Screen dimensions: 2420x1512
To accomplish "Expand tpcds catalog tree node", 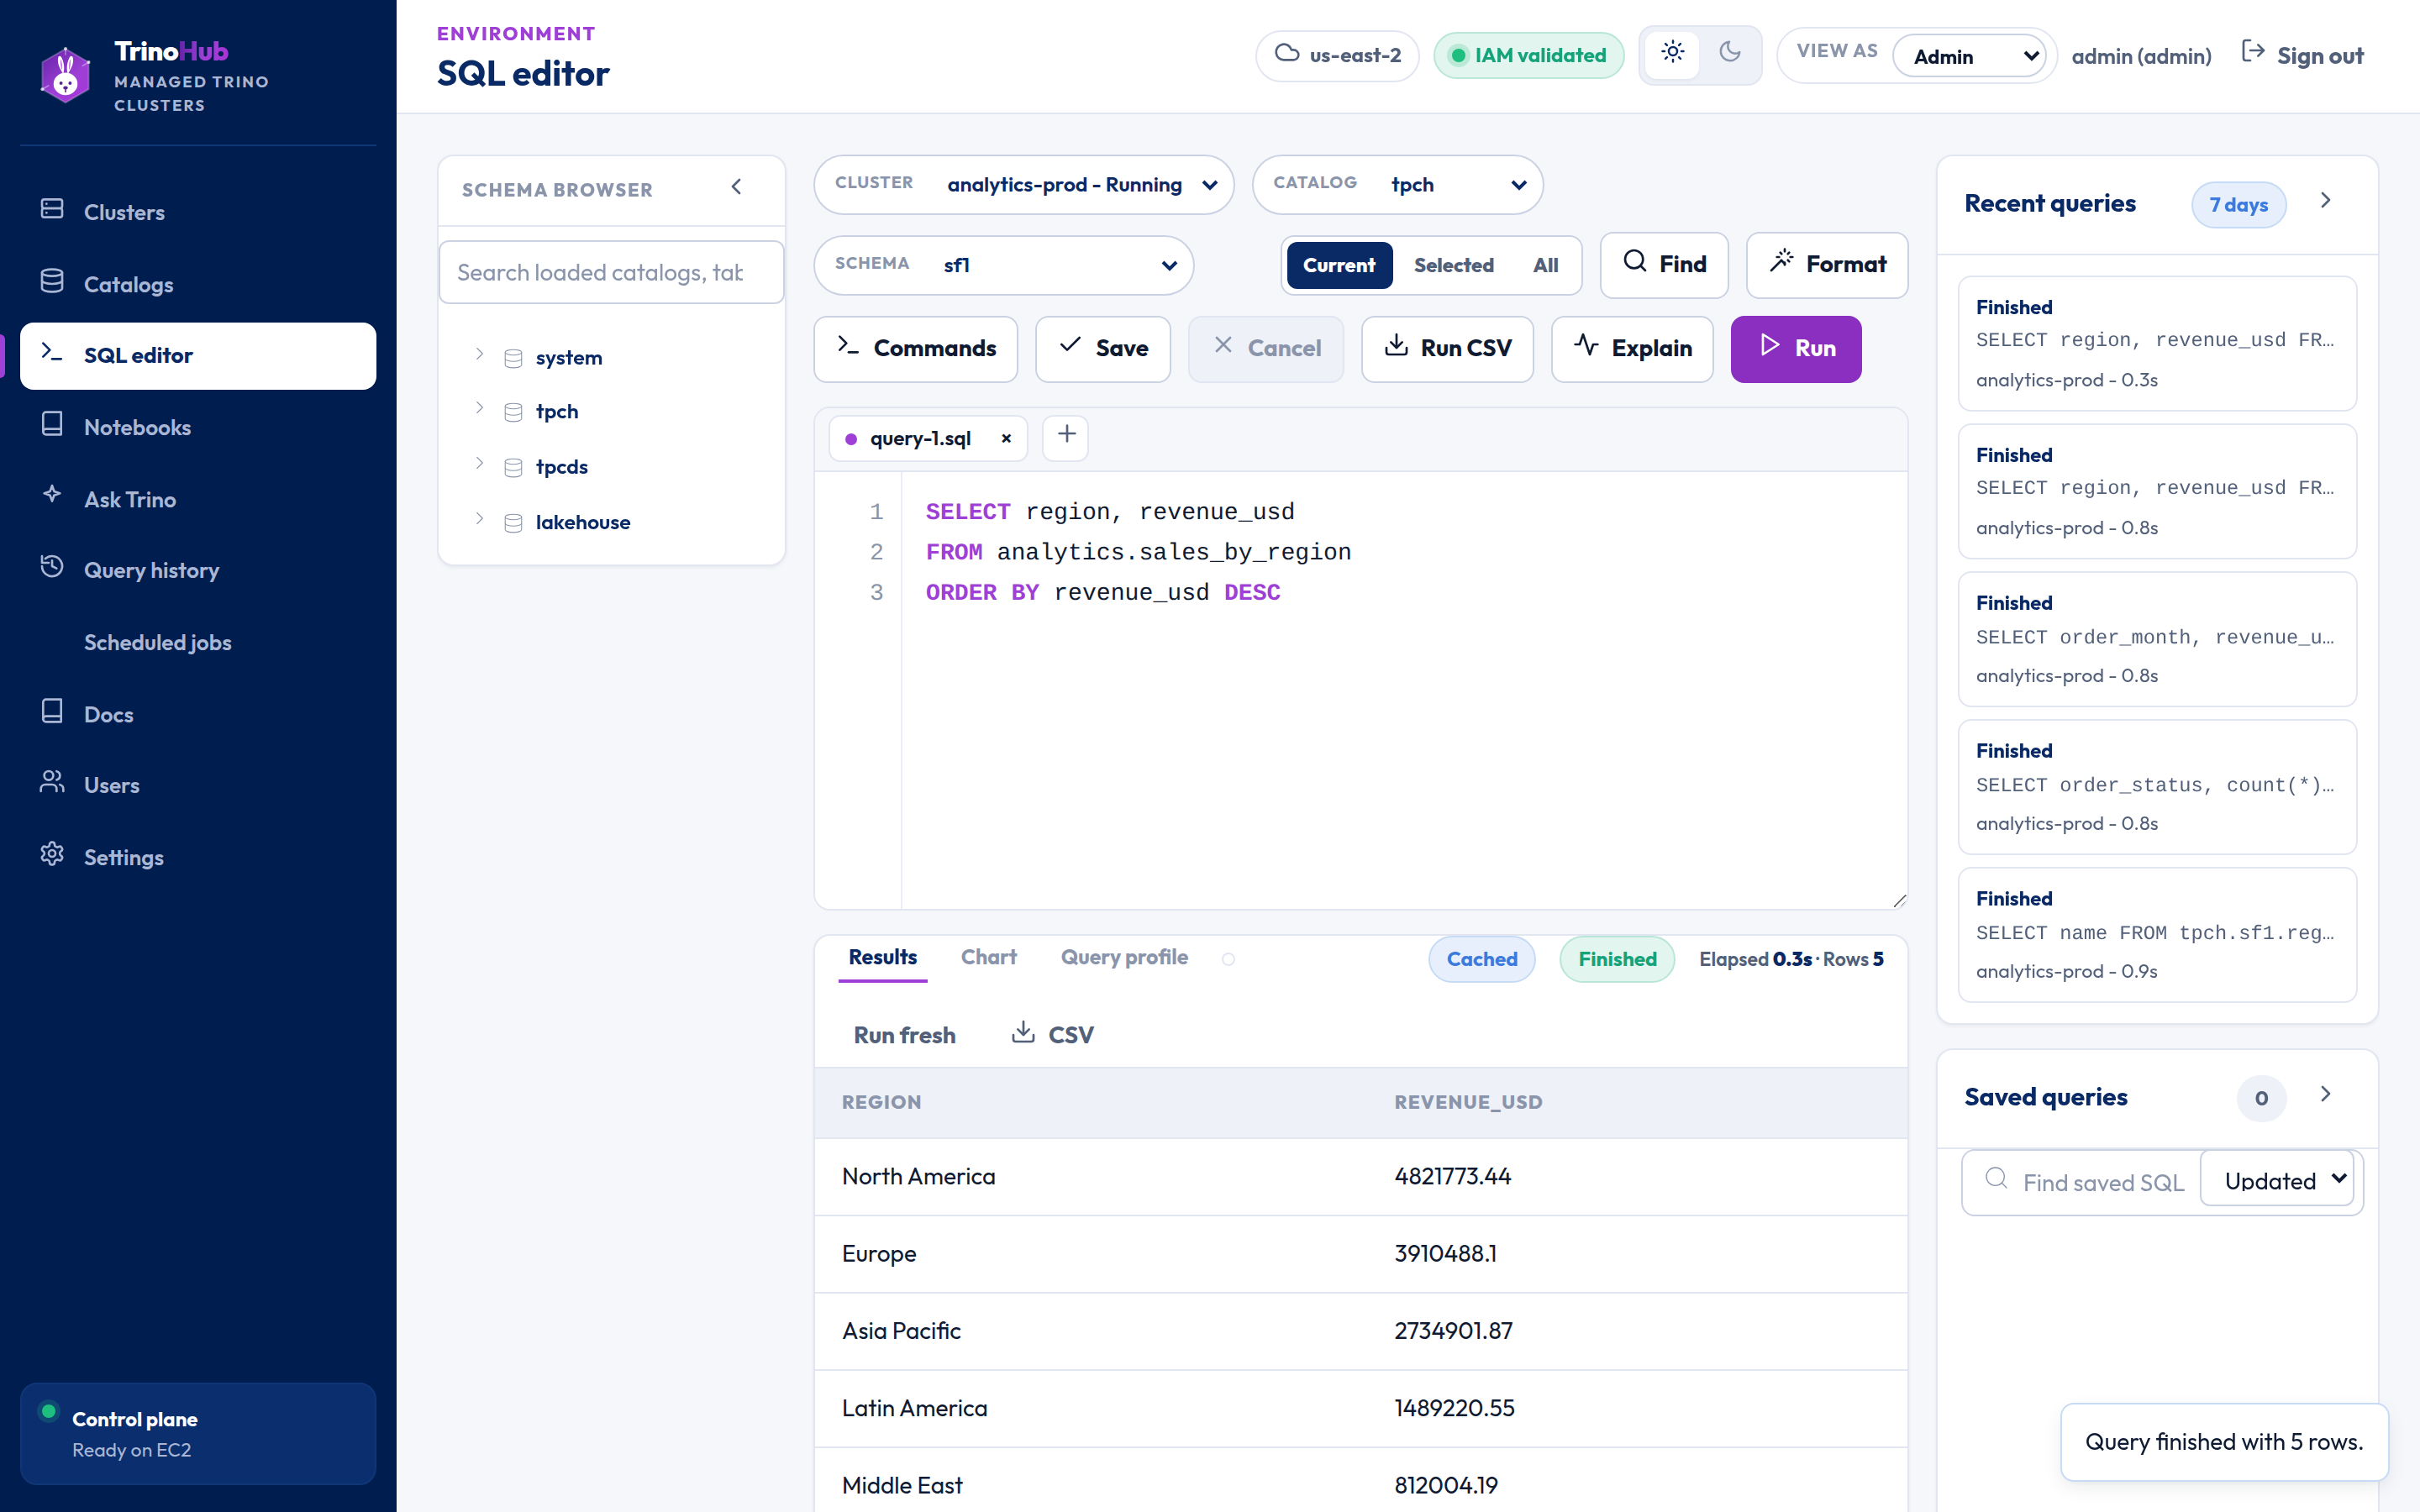I will pos(479,464).
